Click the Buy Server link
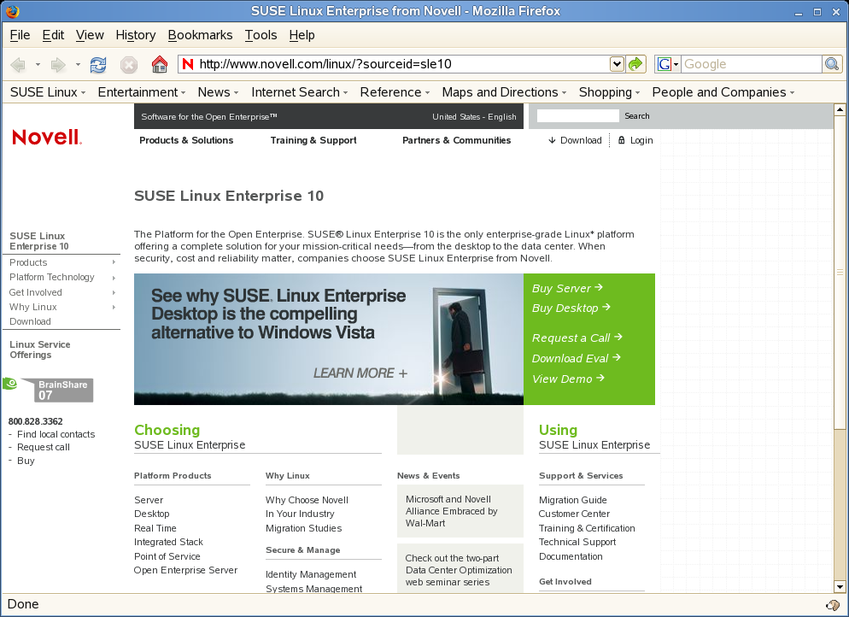This screenshot has width=849, height=617. pyautogui.click(x=567, y=288)
